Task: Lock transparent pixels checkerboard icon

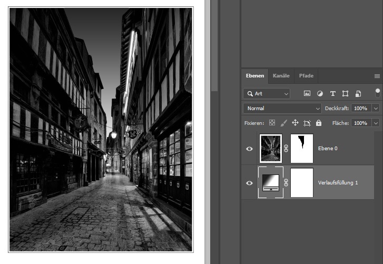Action: (x=272, y=123)
